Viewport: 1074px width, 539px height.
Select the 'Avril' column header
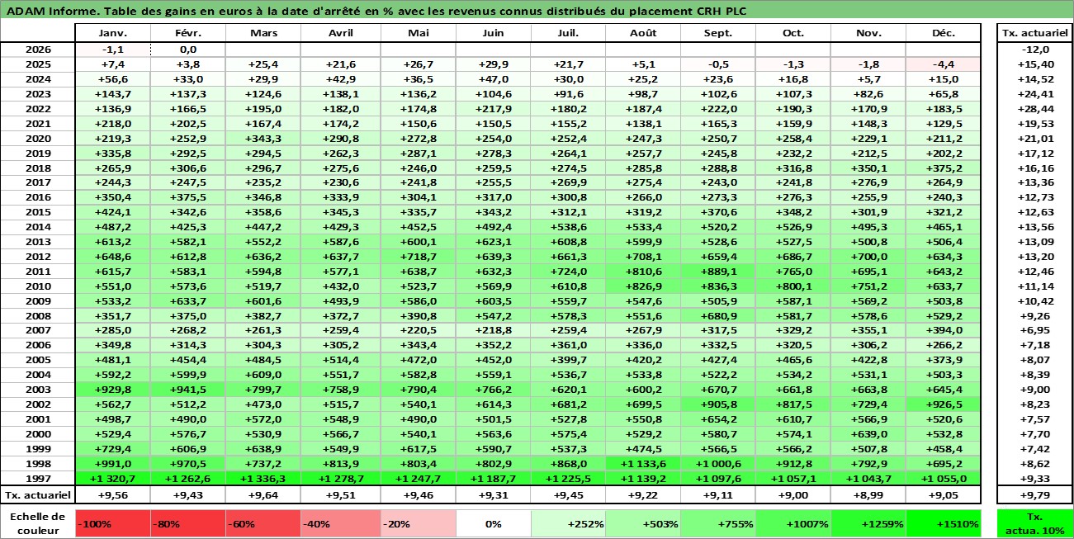[x=340, y=33]
